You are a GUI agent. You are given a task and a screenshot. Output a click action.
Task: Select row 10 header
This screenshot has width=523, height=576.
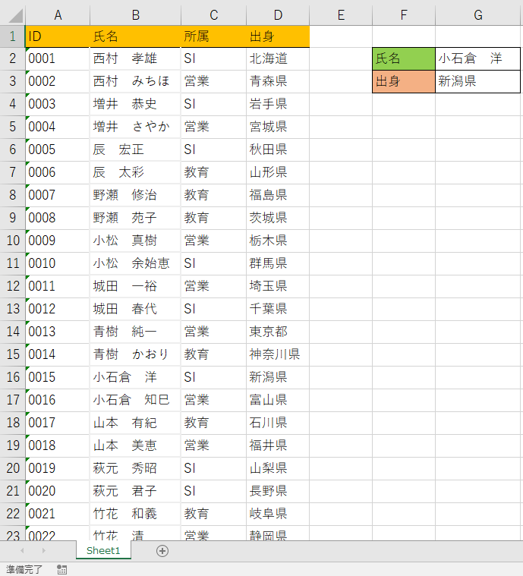coord(12,241)
